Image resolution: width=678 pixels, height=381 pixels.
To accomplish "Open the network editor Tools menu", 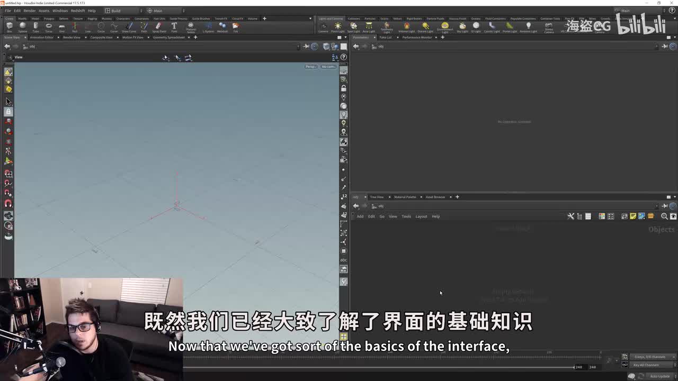I will pyautogui.click(x=406, y=216).
